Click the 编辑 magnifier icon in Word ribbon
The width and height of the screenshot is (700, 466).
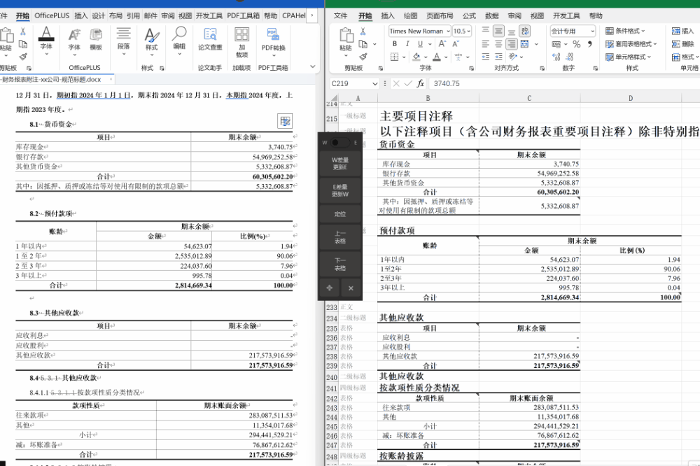point(179,34)
